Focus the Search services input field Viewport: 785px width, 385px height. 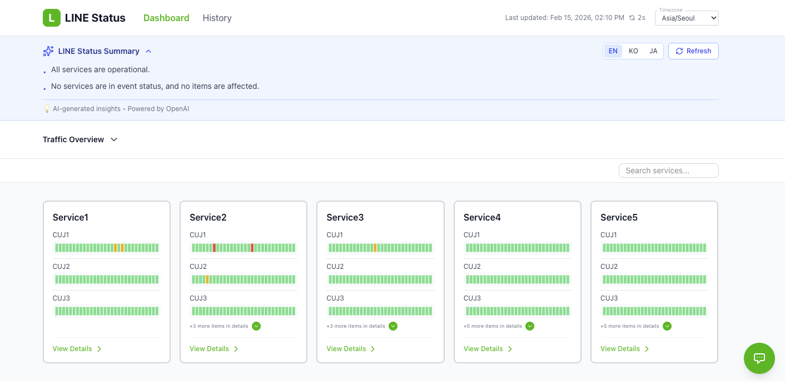pyautogui.click(x=668, y=171)
